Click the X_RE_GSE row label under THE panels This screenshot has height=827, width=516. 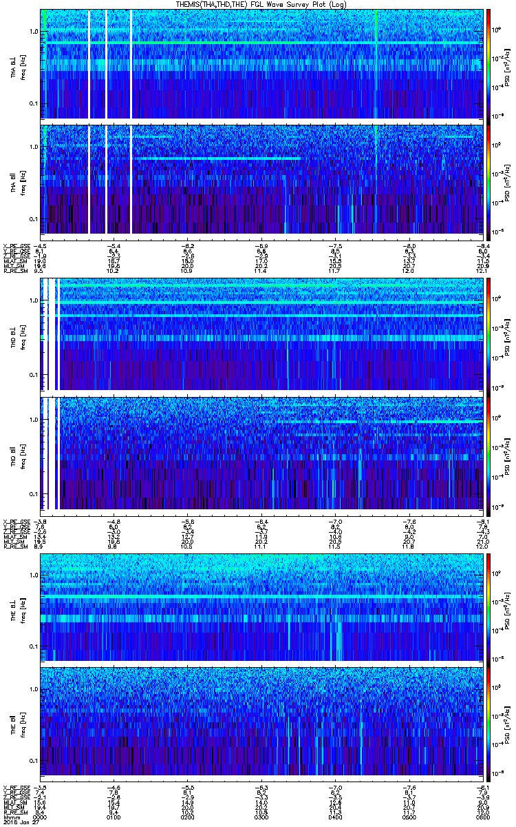15,787
